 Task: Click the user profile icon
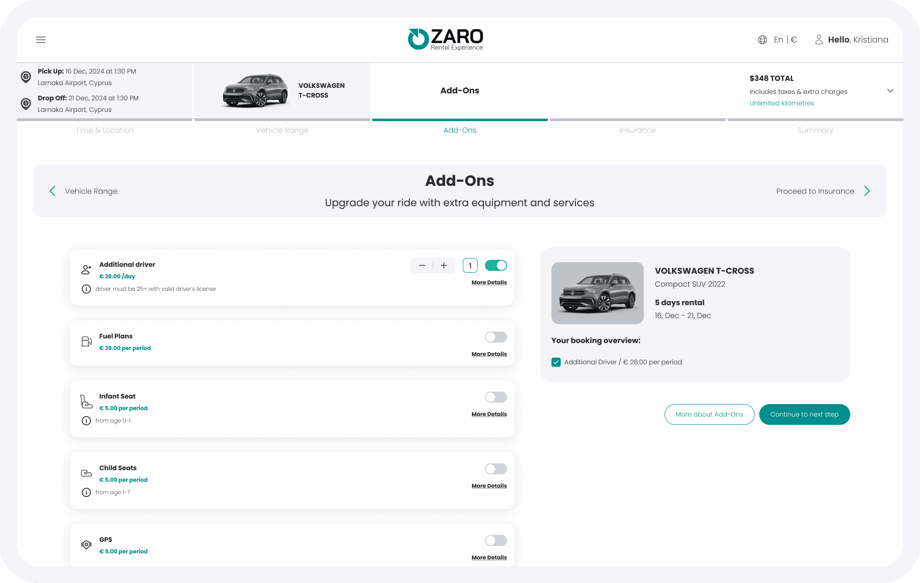point(819,40)
